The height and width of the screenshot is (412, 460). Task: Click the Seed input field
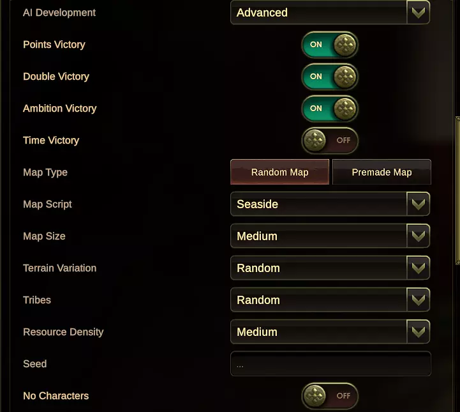point(330,364)
